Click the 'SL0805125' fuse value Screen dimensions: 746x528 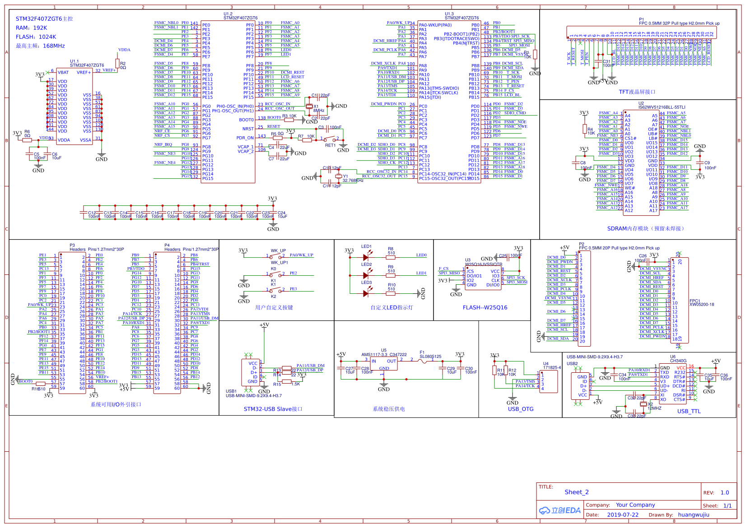430,357
